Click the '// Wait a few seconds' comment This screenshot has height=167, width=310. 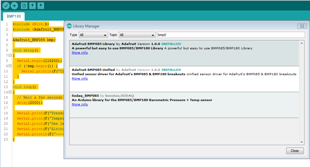39,97
